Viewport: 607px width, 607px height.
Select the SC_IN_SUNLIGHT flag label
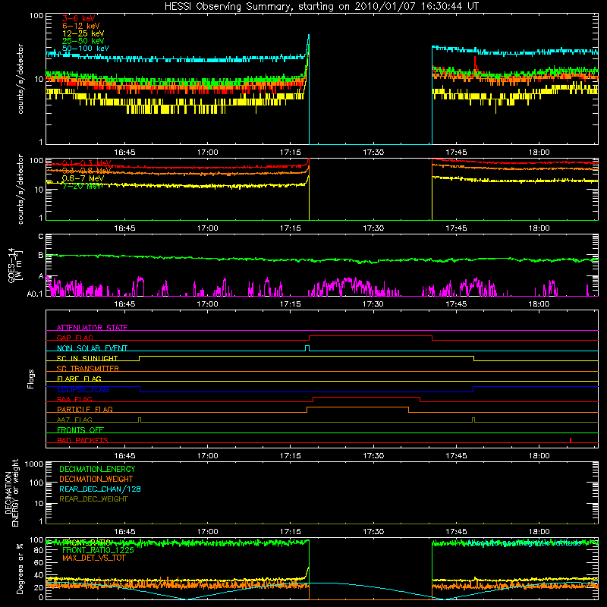pos(87,358)
